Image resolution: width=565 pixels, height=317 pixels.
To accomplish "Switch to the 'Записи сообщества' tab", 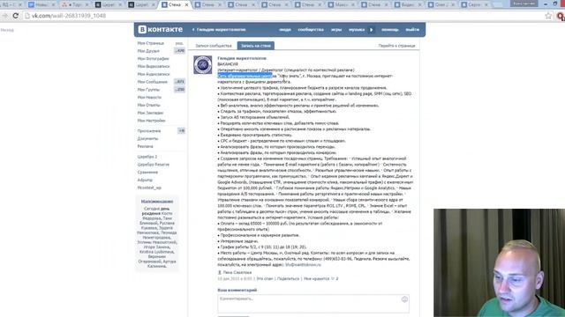I will coord(214,46).
